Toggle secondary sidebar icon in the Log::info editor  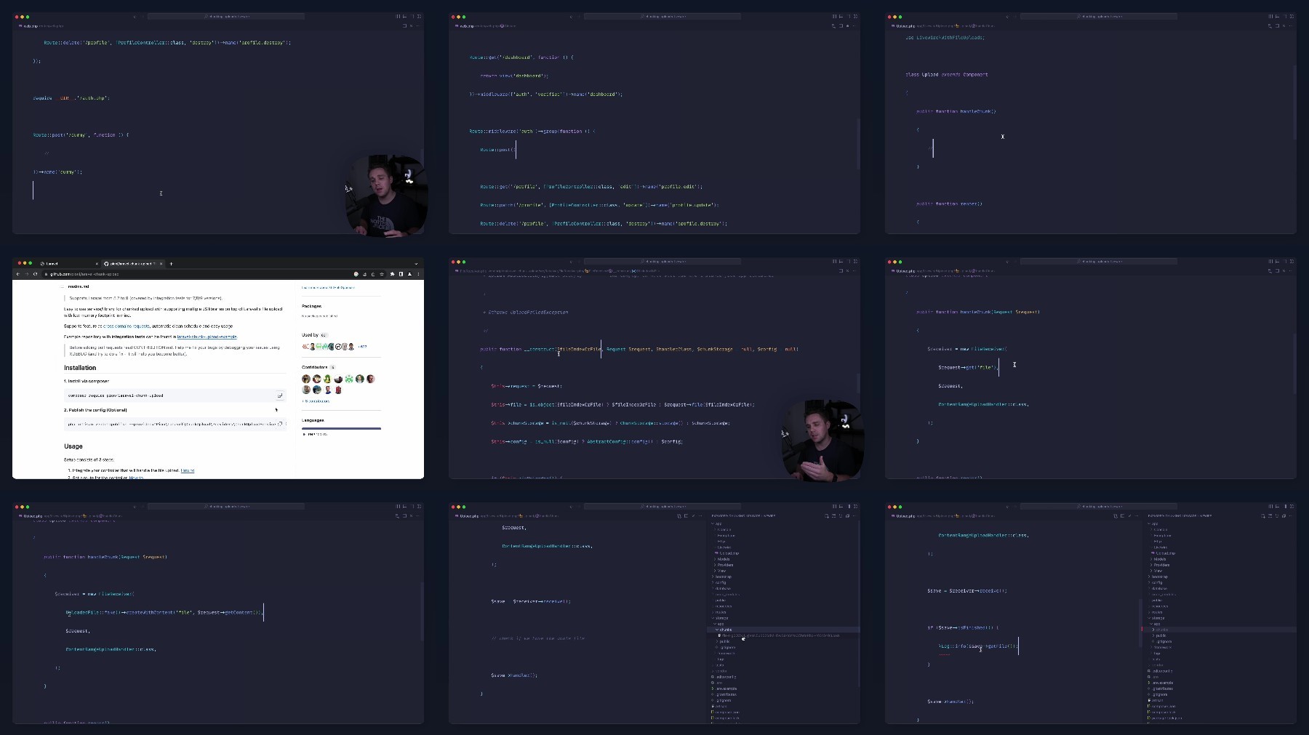pos(1285,506)
